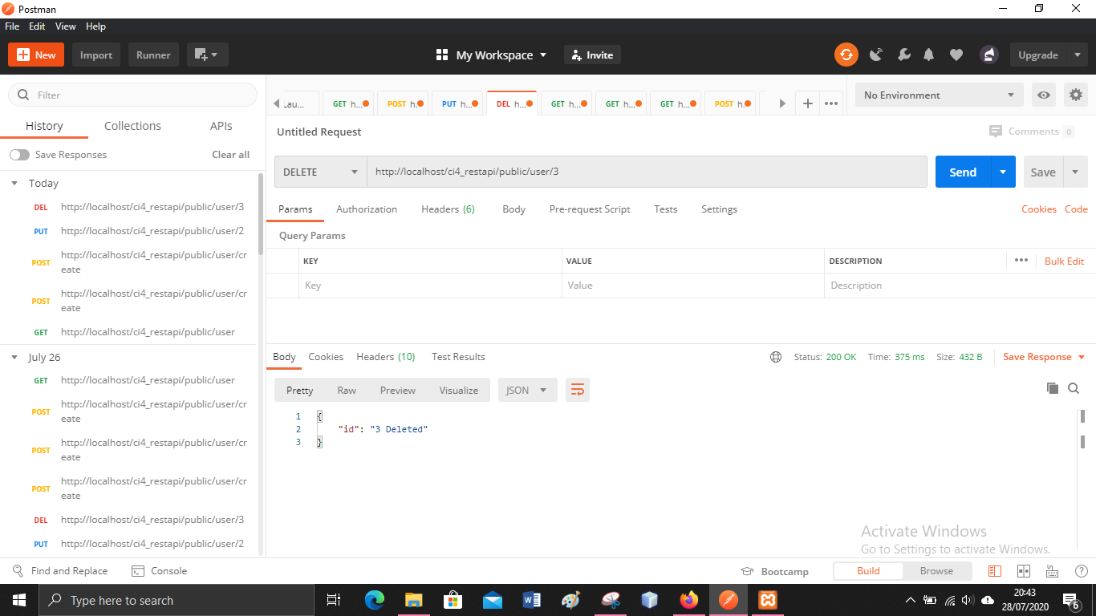Open keyboard shortcuts icon in status bar
This screenshot has width=1096, height=616.
coord(1053,571)
